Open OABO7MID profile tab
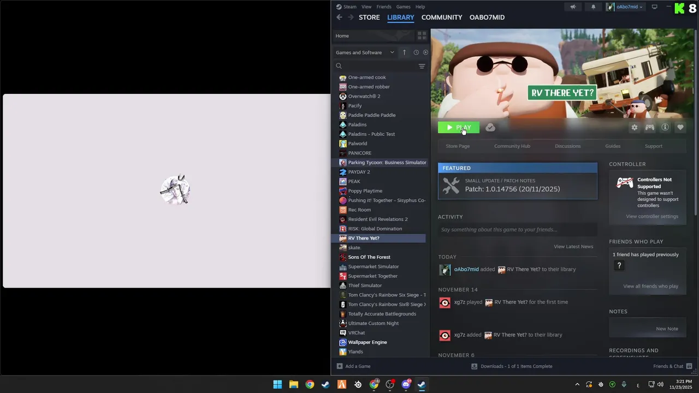The width and height of the screenshot is (699, 393). [487, 17]
